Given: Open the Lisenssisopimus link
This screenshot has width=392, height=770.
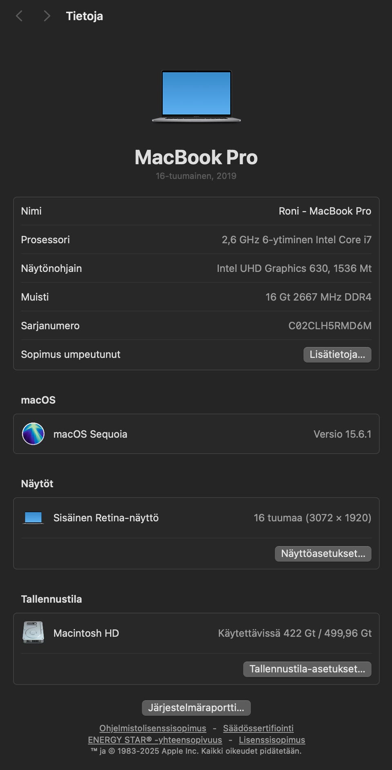Looking at the screenshot, I should [x=272, y=740].
